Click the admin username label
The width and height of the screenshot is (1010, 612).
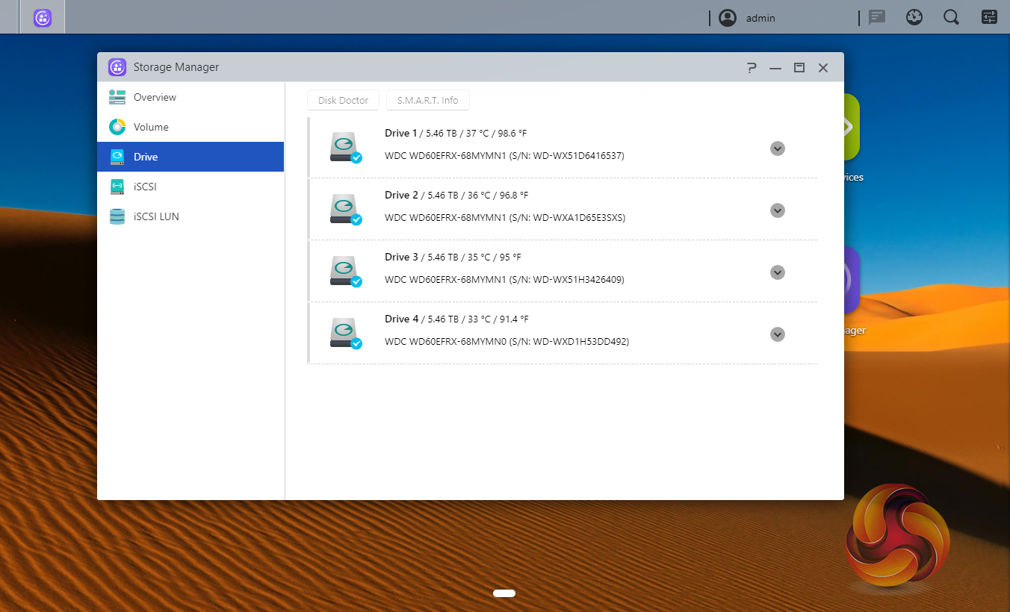tap(760, 18)
